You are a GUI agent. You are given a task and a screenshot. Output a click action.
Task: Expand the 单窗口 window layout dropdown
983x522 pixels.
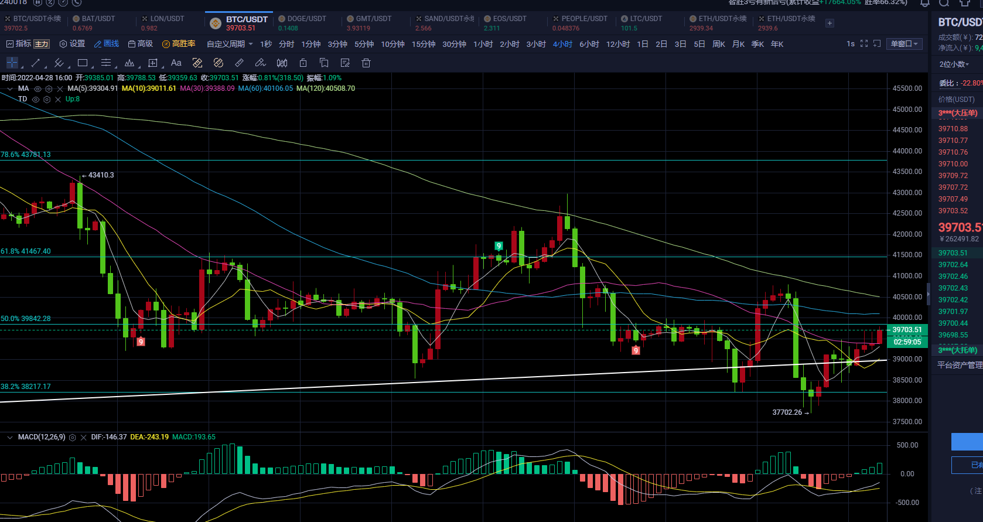click(905, 44)
